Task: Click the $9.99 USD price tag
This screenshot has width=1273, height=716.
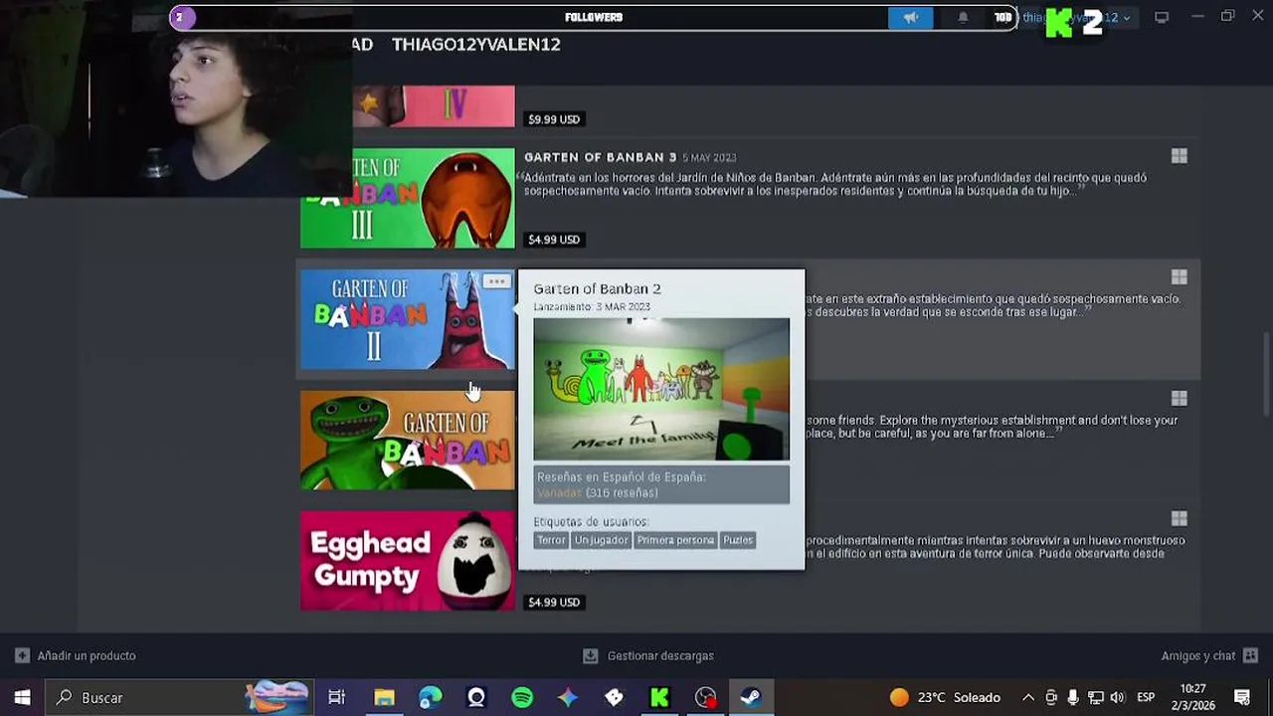Action: pos(554,119)
